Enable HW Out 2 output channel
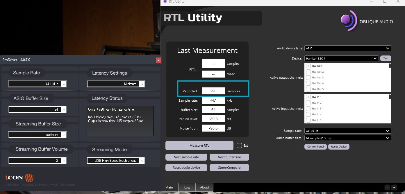The image size is (405, 194). 308,72
